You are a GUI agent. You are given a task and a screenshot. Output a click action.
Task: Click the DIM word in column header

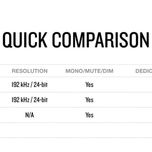click(108, 71)
